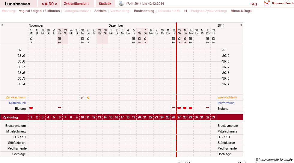Go to next cycle with right arrow
This screenshot has width=294, height=163.
point(56,4)
